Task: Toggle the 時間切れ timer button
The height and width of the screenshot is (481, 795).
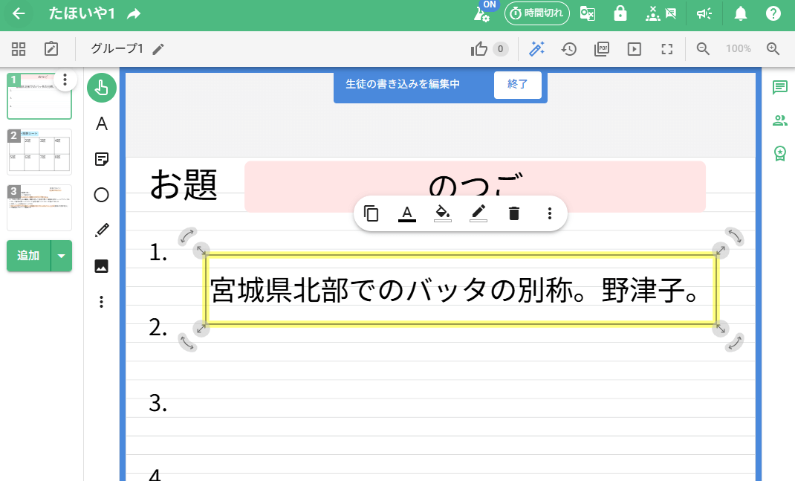Action: coord(537,13)
